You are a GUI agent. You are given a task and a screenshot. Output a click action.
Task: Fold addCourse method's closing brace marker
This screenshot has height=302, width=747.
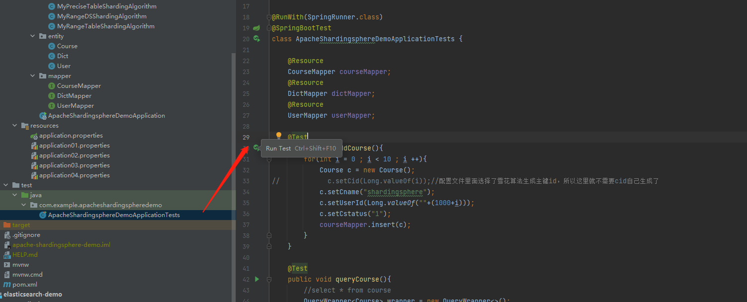tap(269, 246)
